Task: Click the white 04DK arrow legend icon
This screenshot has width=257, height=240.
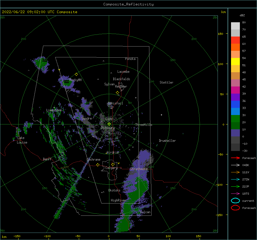Action: (x=235, y=165)
